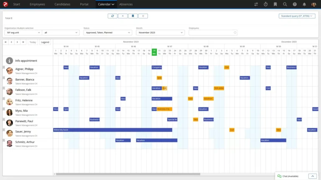Open the Month dropdown showing November 2023
Viewport: 321px width, 180px height.
coord(160,32)
